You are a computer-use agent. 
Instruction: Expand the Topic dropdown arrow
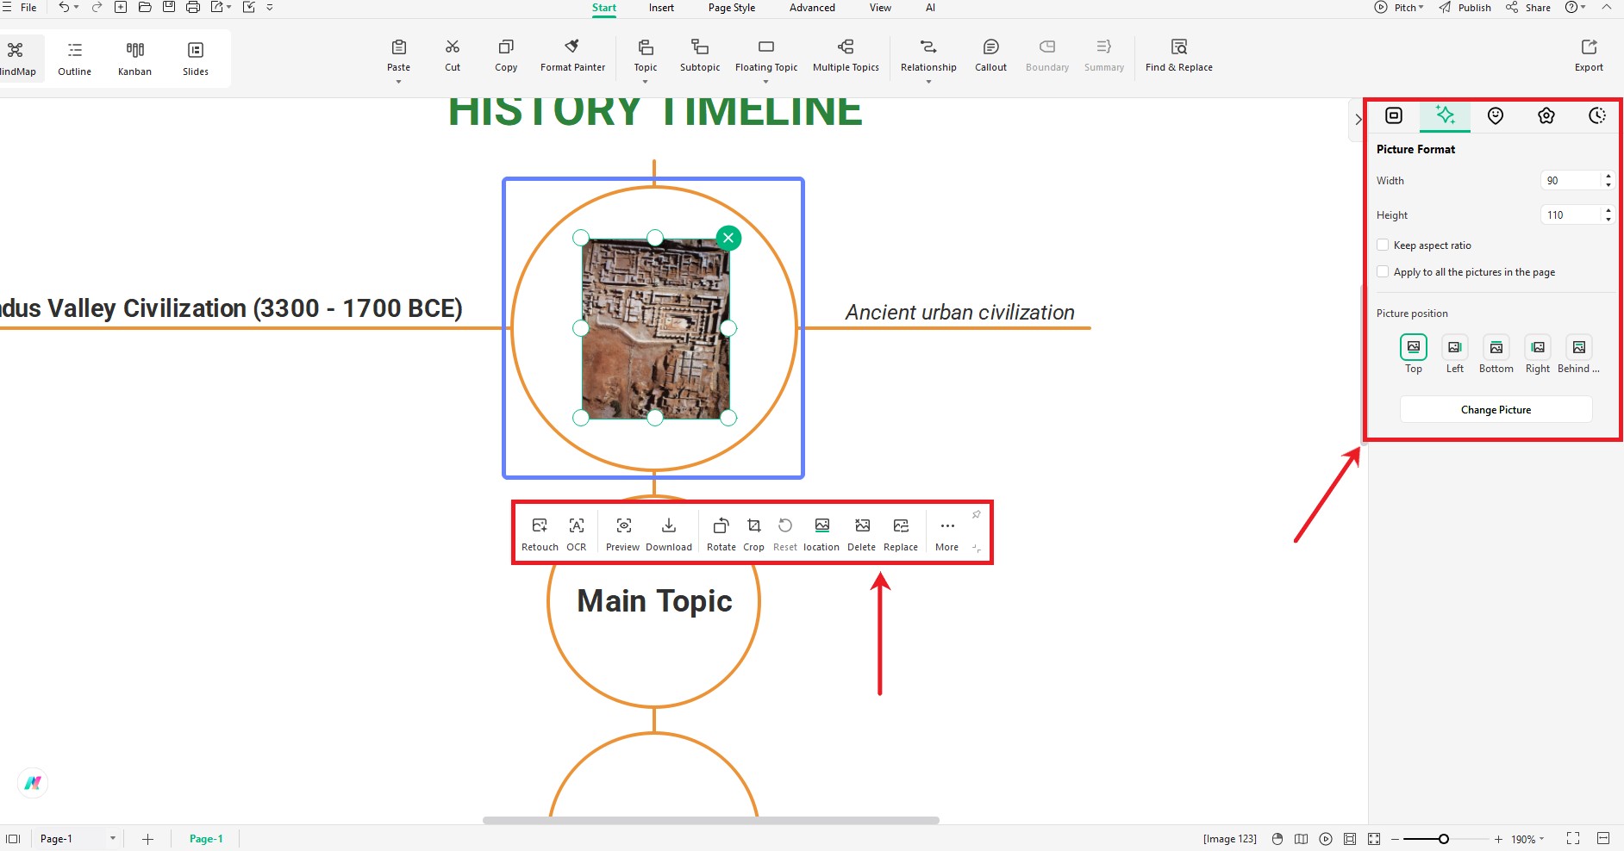[x=645, y=82]
